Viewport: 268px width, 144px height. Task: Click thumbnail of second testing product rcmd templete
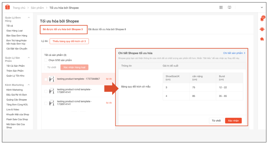pos(52,91)
